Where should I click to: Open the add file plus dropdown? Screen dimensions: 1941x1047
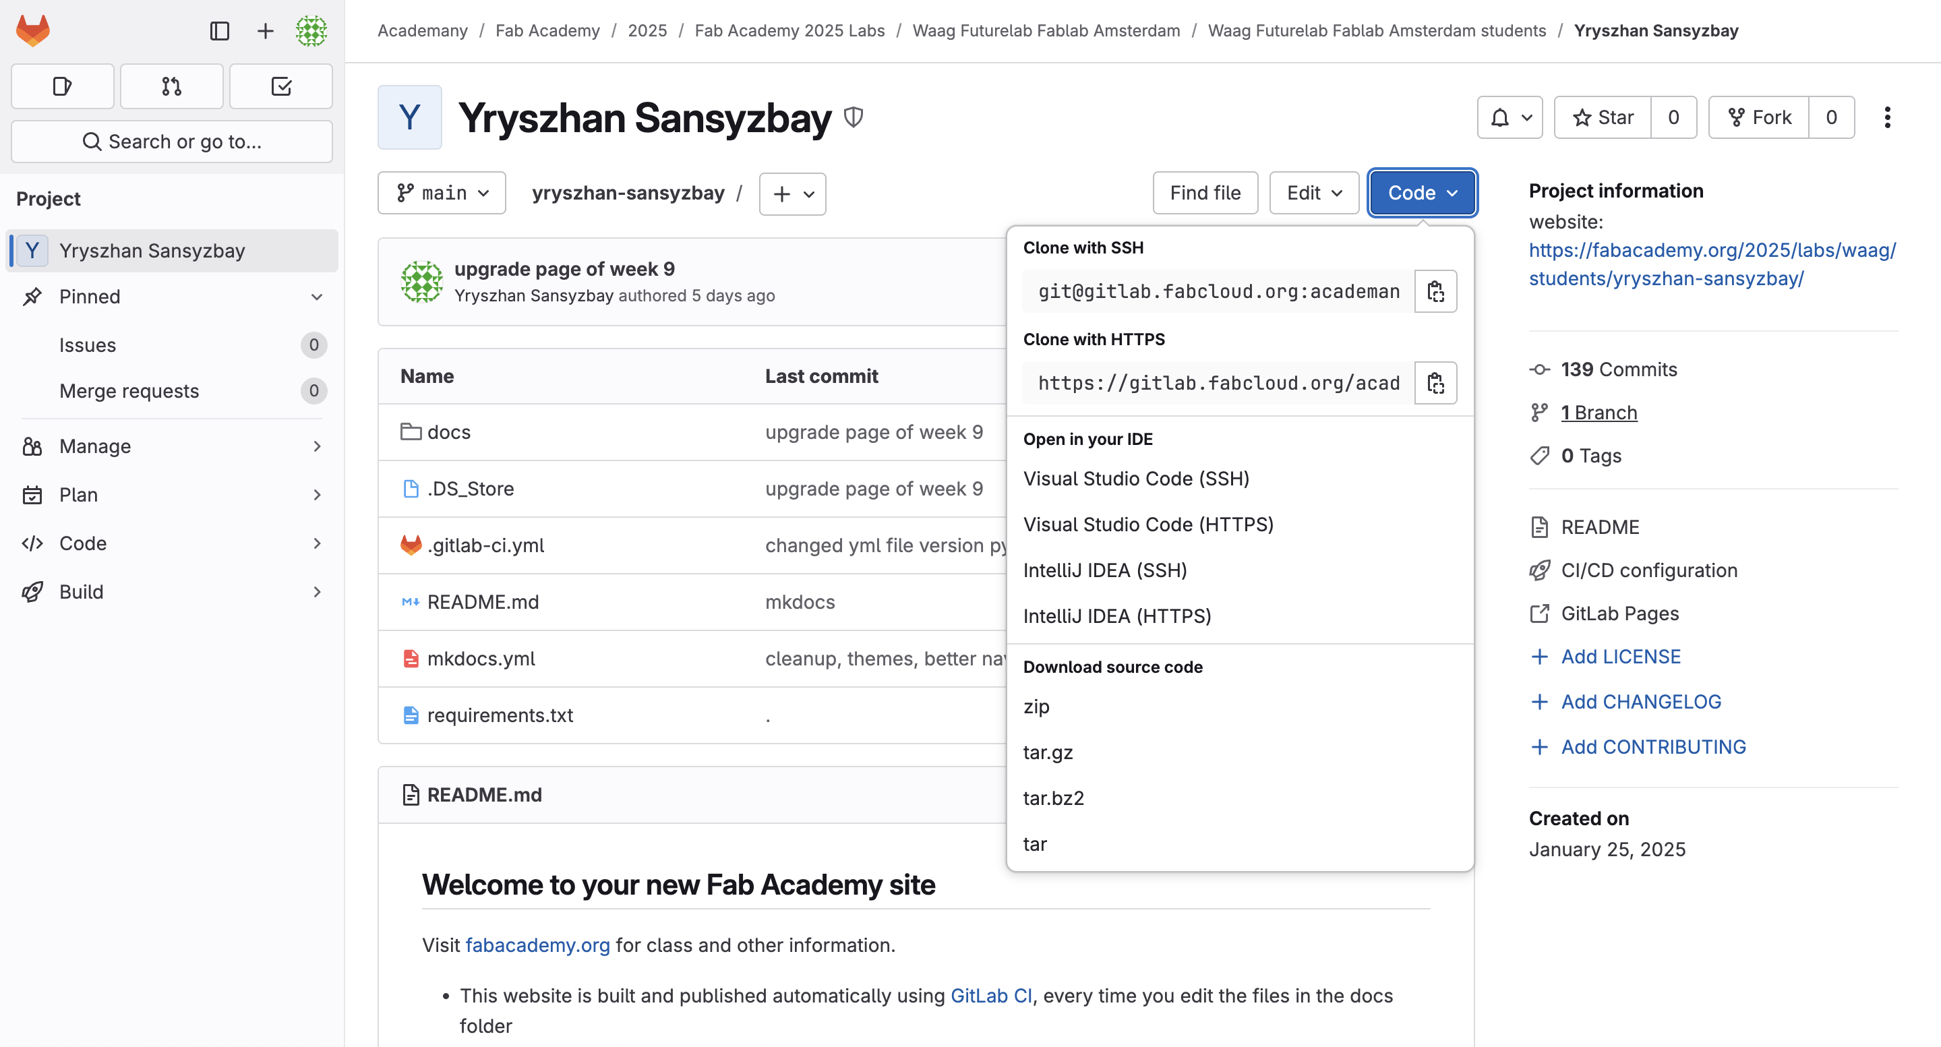[x=793, y=194]
